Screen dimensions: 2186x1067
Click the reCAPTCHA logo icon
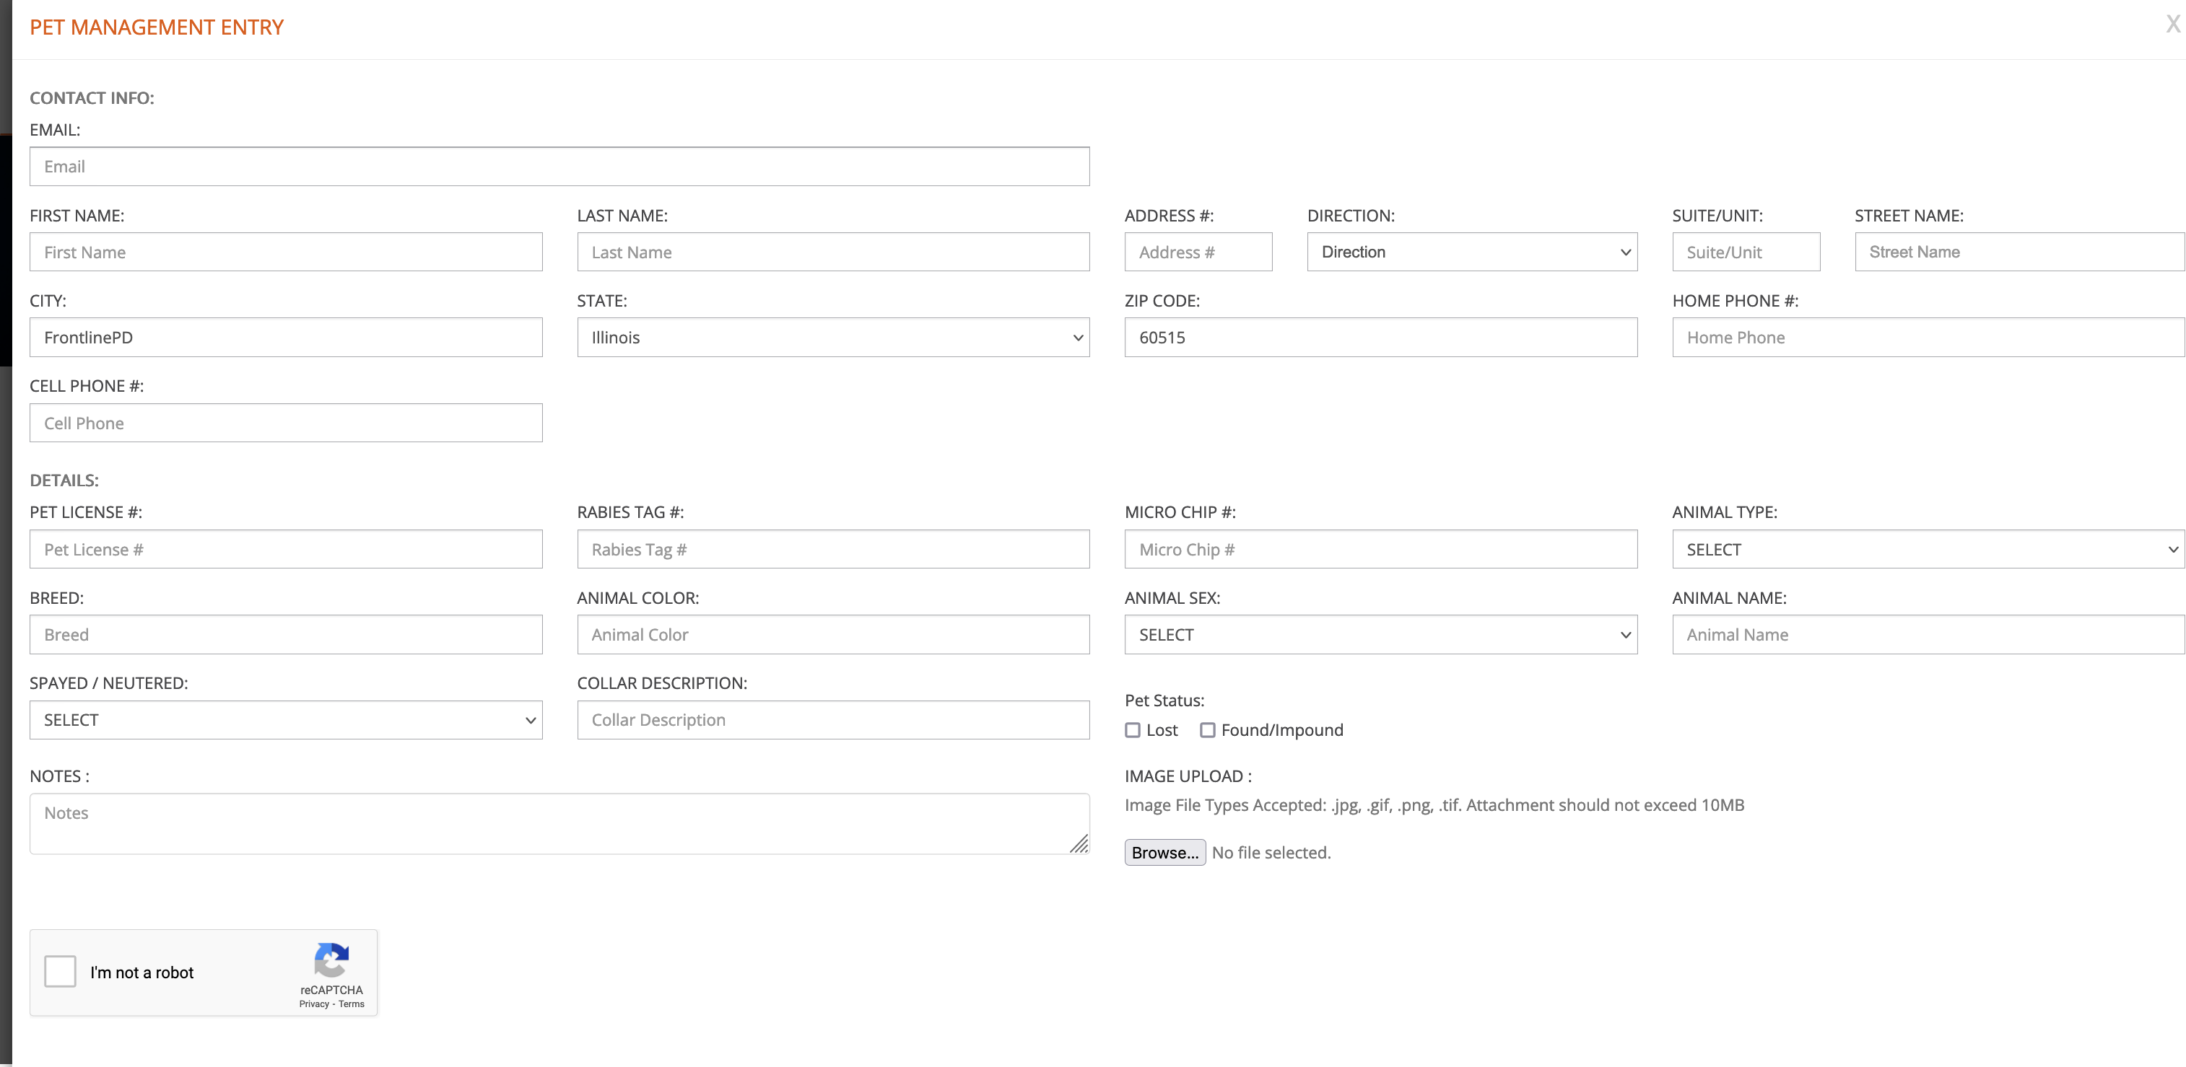(331, 960)
